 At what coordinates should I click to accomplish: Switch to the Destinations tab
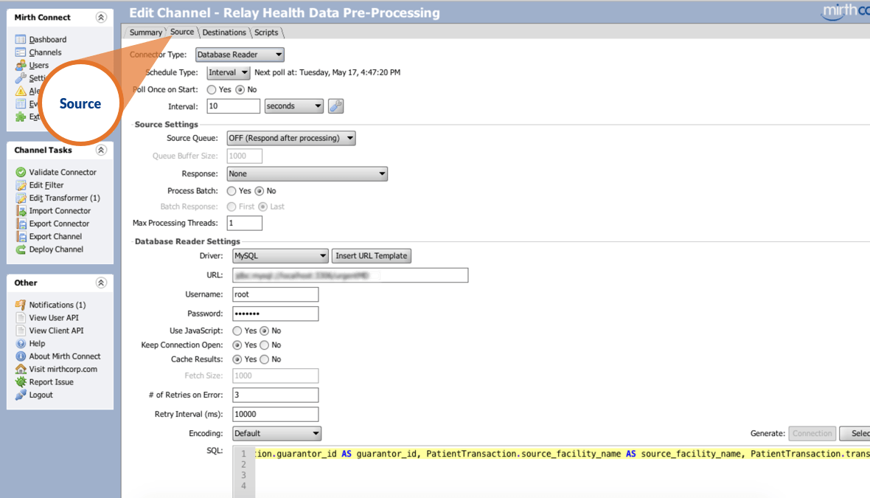click(x=224, y=32)
